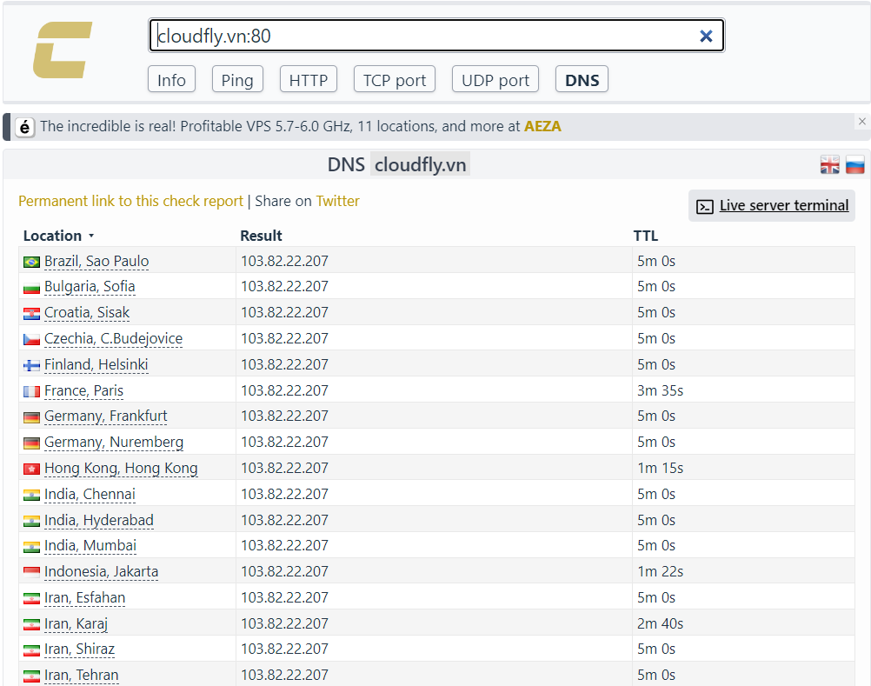Click the Finland flag icon
The image size is (871, 686).
[x=31, y=365]
